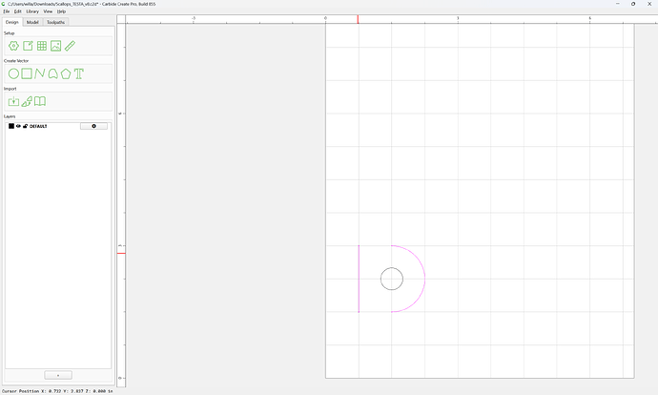
Task: Select the Measure ruler tool
Action: [x=70, y=46]
